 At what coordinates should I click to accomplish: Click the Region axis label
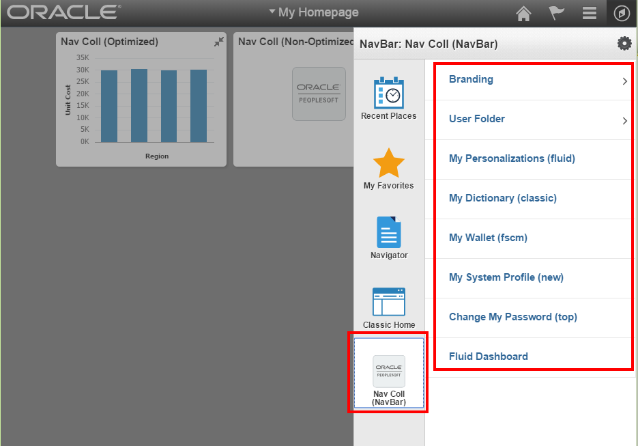157,156
